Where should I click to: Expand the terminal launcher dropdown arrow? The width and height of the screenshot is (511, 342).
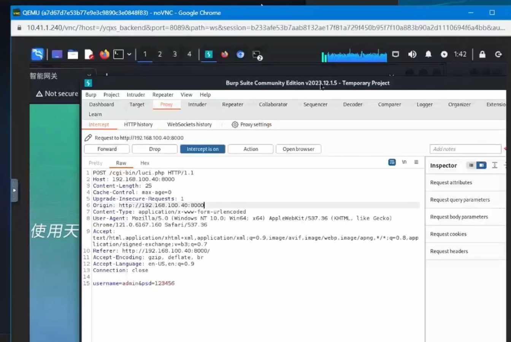pos(129,54)
